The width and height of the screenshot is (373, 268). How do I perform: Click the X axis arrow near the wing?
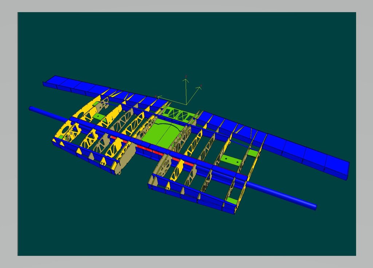point(157,97)
